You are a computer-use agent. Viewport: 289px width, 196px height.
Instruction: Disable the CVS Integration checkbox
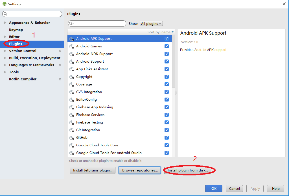(x=167, y=92)
